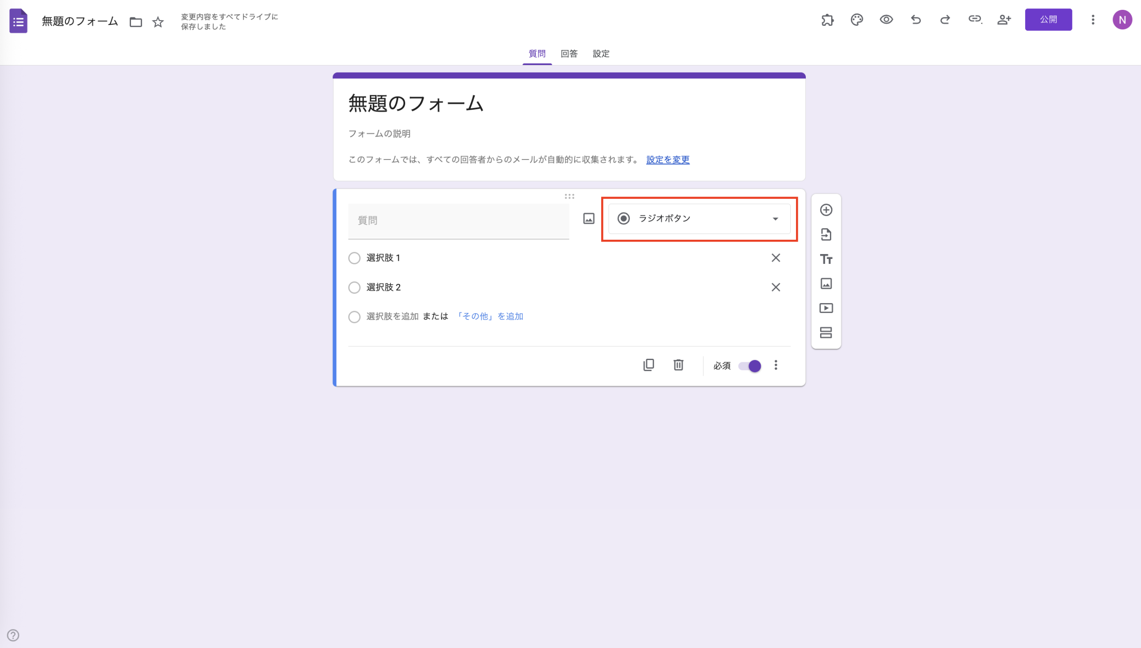Open the question's three-dot options menu
Viewport: 1141px width, 648px height.
coord(776,365)
